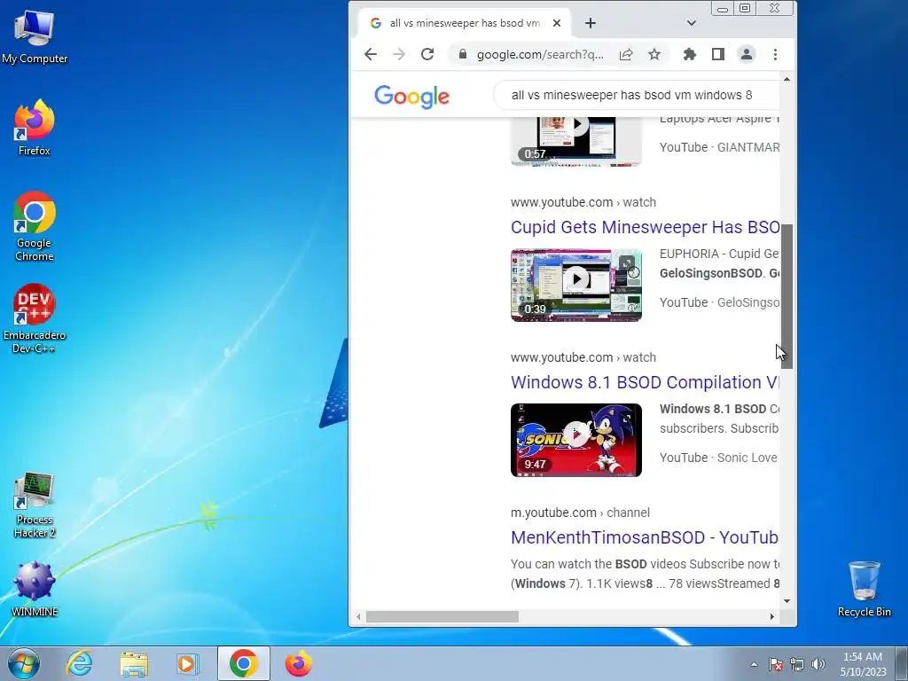Image resolution: width=908 pixels, height=681 pixels.
Task: Click the vertical scrollbar thumb
Action: coord(787,295)
